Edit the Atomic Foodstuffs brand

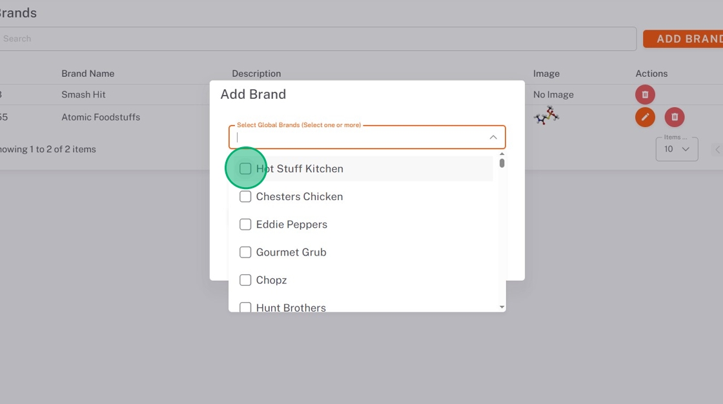pyautogui.click(x=645, y=117)
